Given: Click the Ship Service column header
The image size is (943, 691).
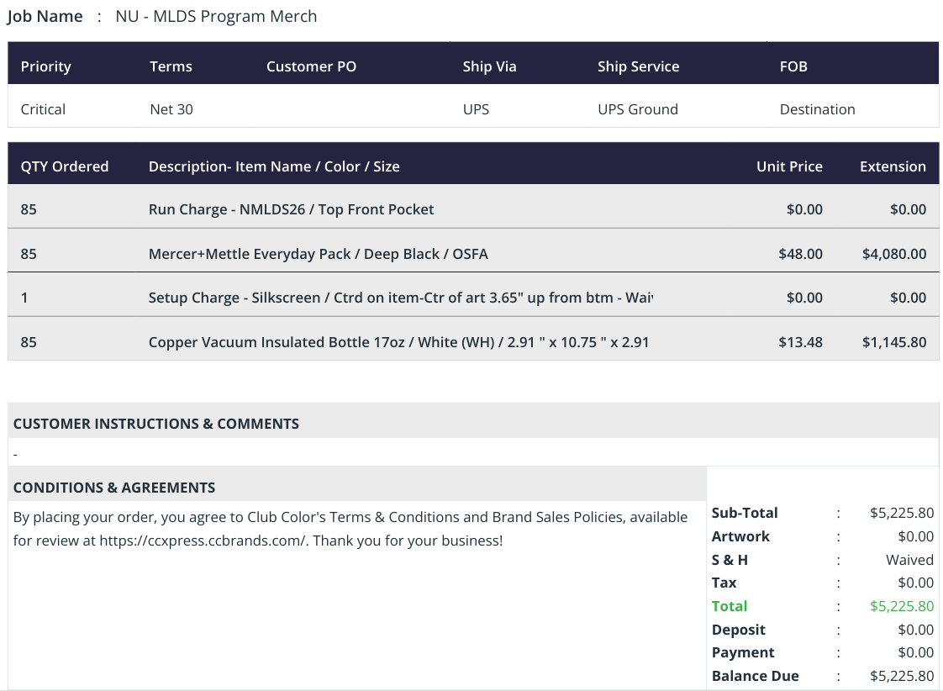Looking at the screenshot, I should tap(638, 66).
